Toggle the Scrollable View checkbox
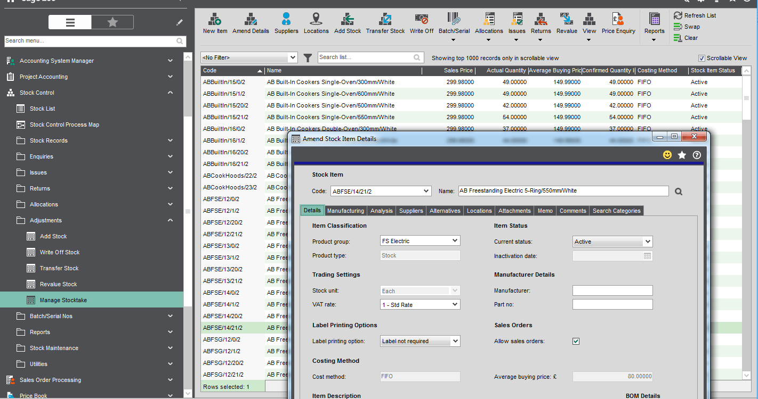This screenshot has height=399, width=758. pyautogui.click(x=701, y=58)
